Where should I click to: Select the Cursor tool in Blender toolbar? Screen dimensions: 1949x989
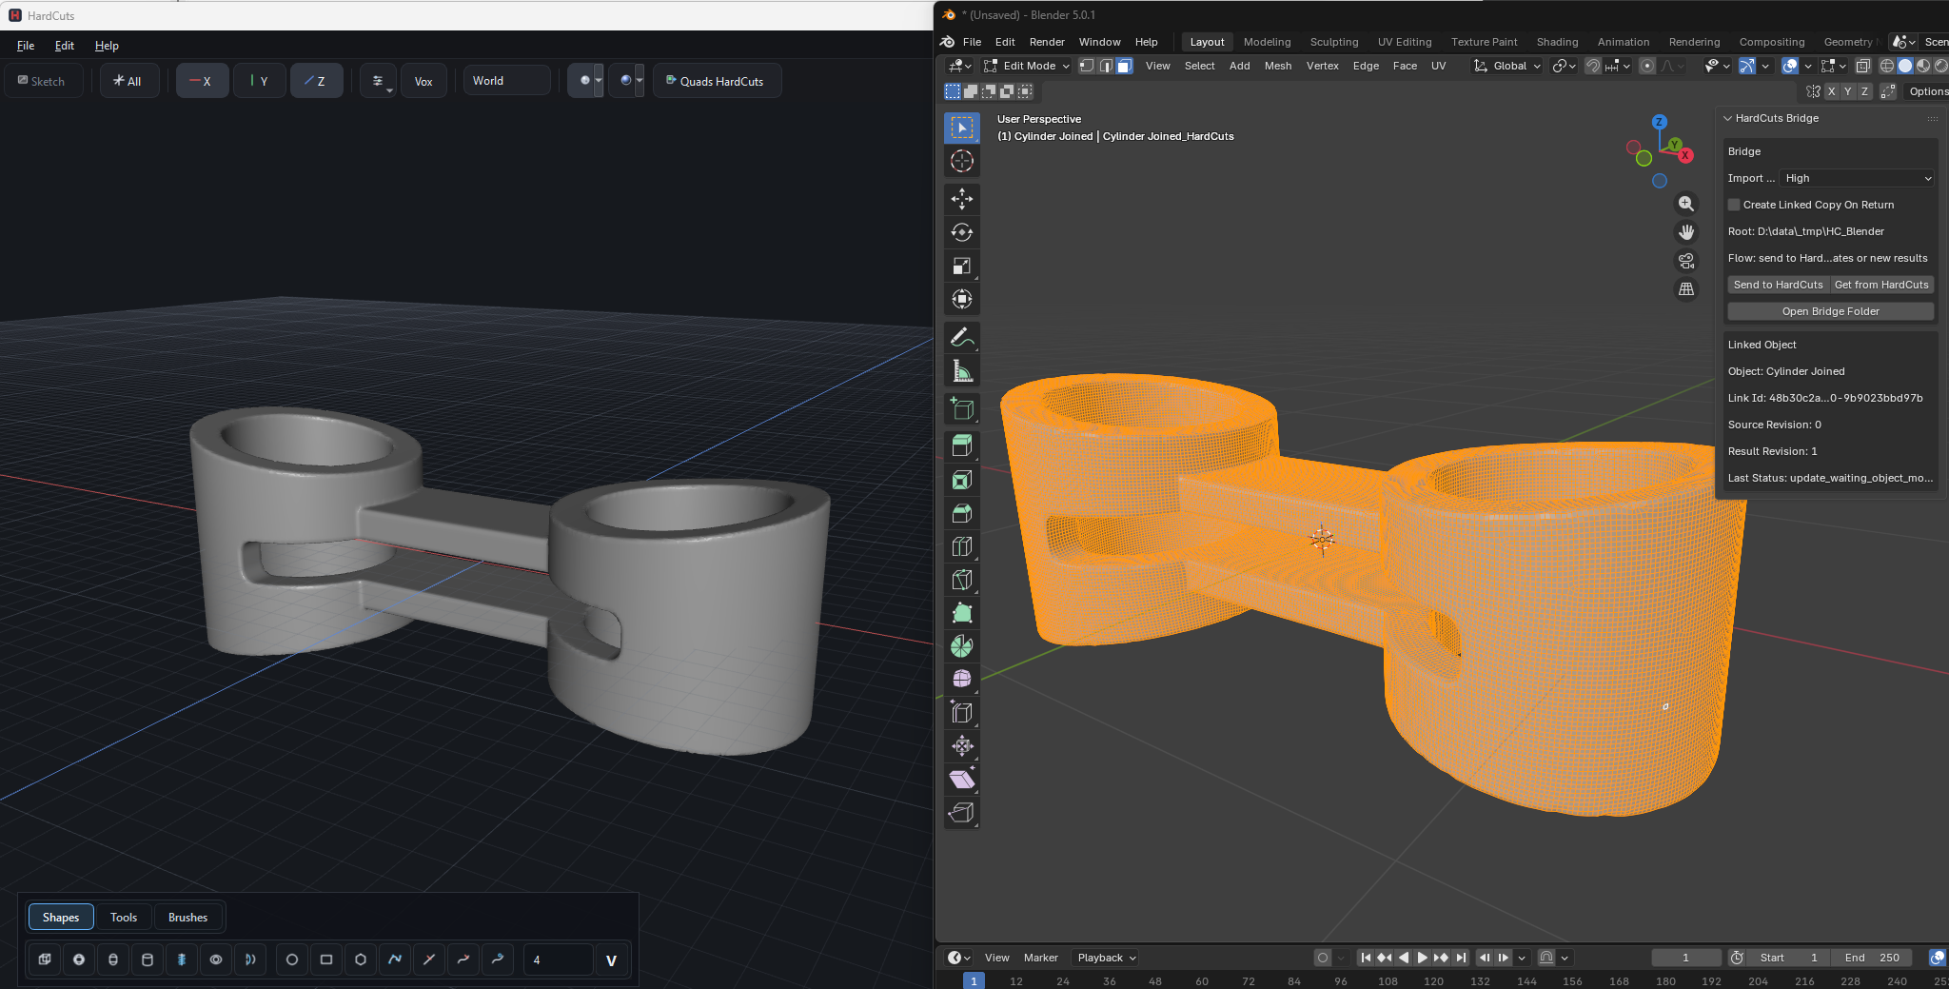[962, 161]
